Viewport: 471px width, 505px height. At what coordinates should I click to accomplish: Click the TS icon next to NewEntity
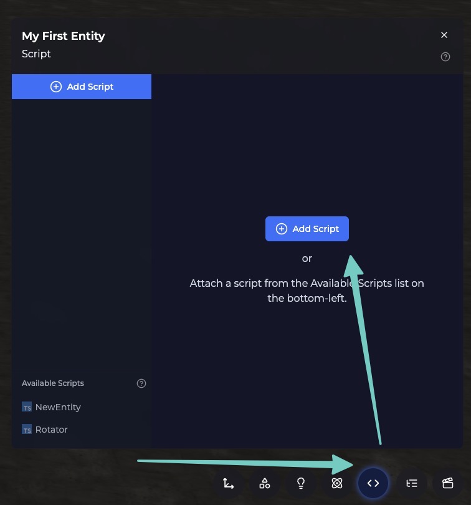[x=27, y=406]
